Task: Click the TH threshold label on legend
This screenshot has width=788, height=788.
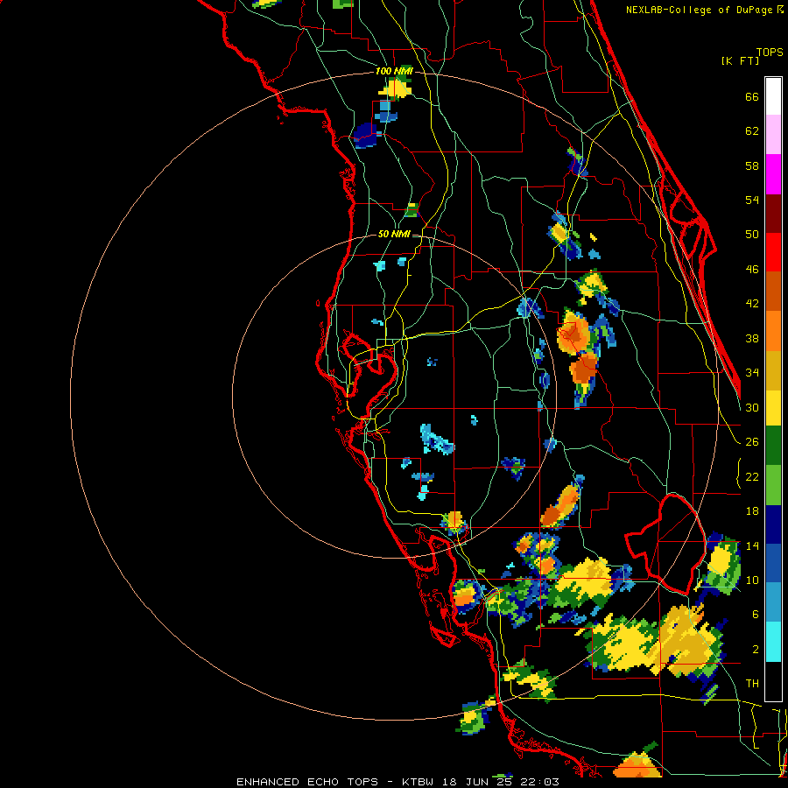Action: 752,684
